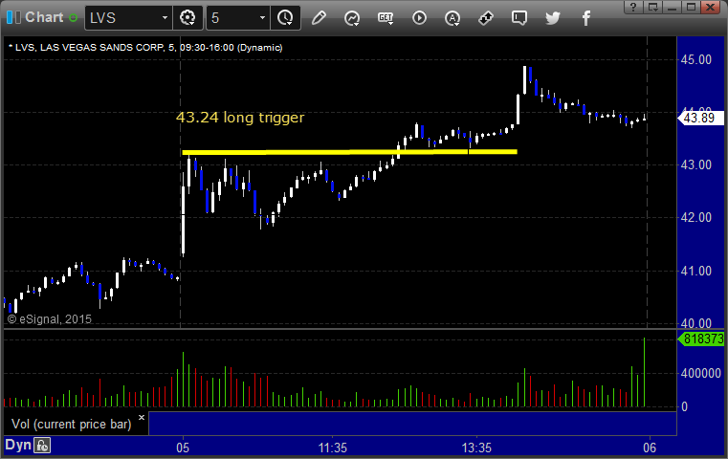This screenshot has height=459, width=728.
Task: Close the Vol study panel
Action: click(x=142, y=417)
